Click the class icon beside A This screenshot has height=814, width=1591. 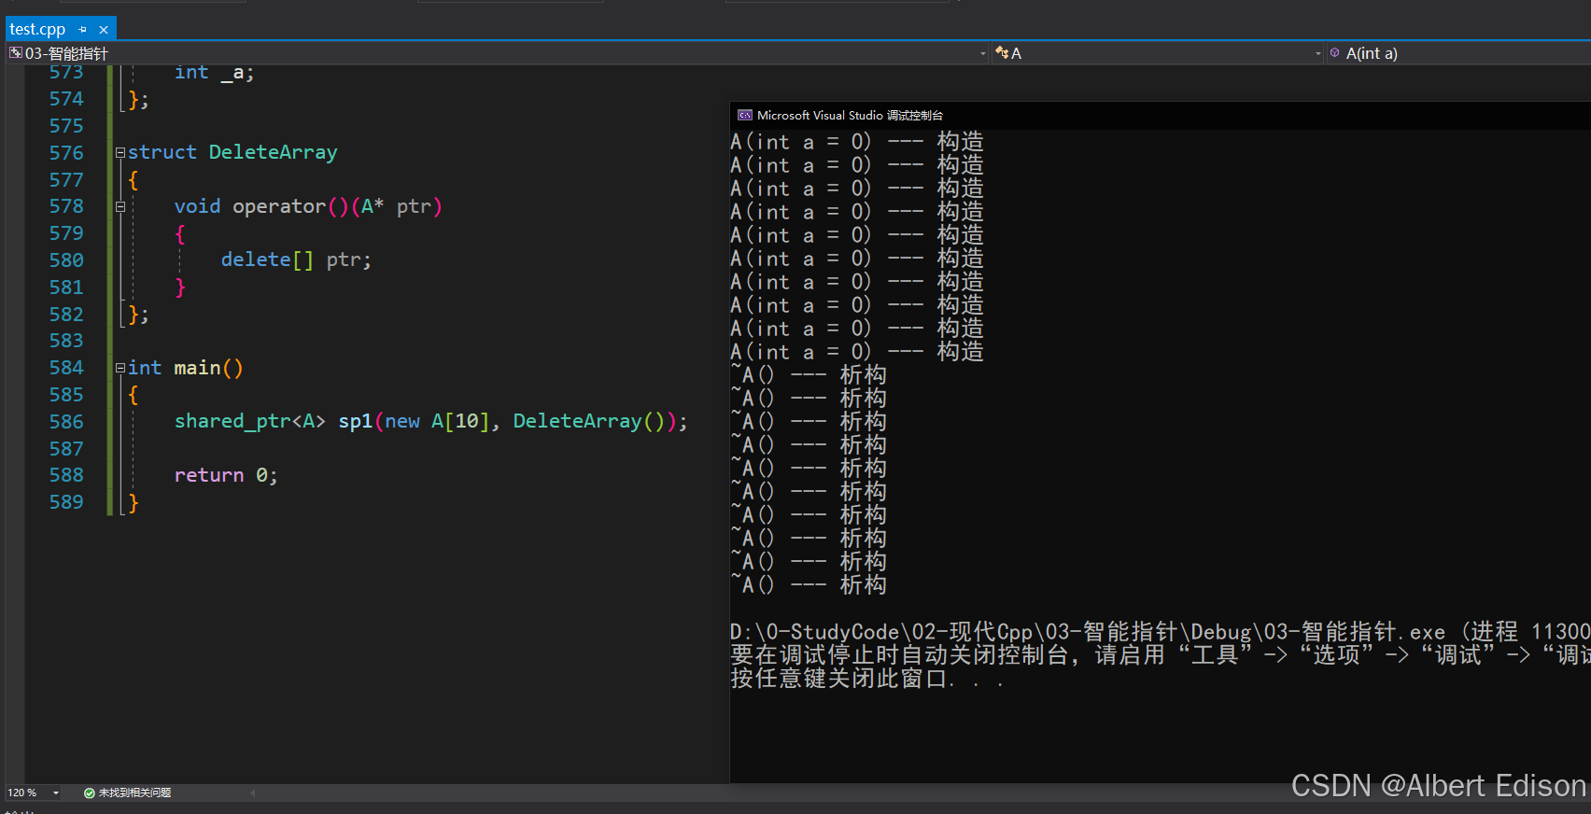(1002, 52)
